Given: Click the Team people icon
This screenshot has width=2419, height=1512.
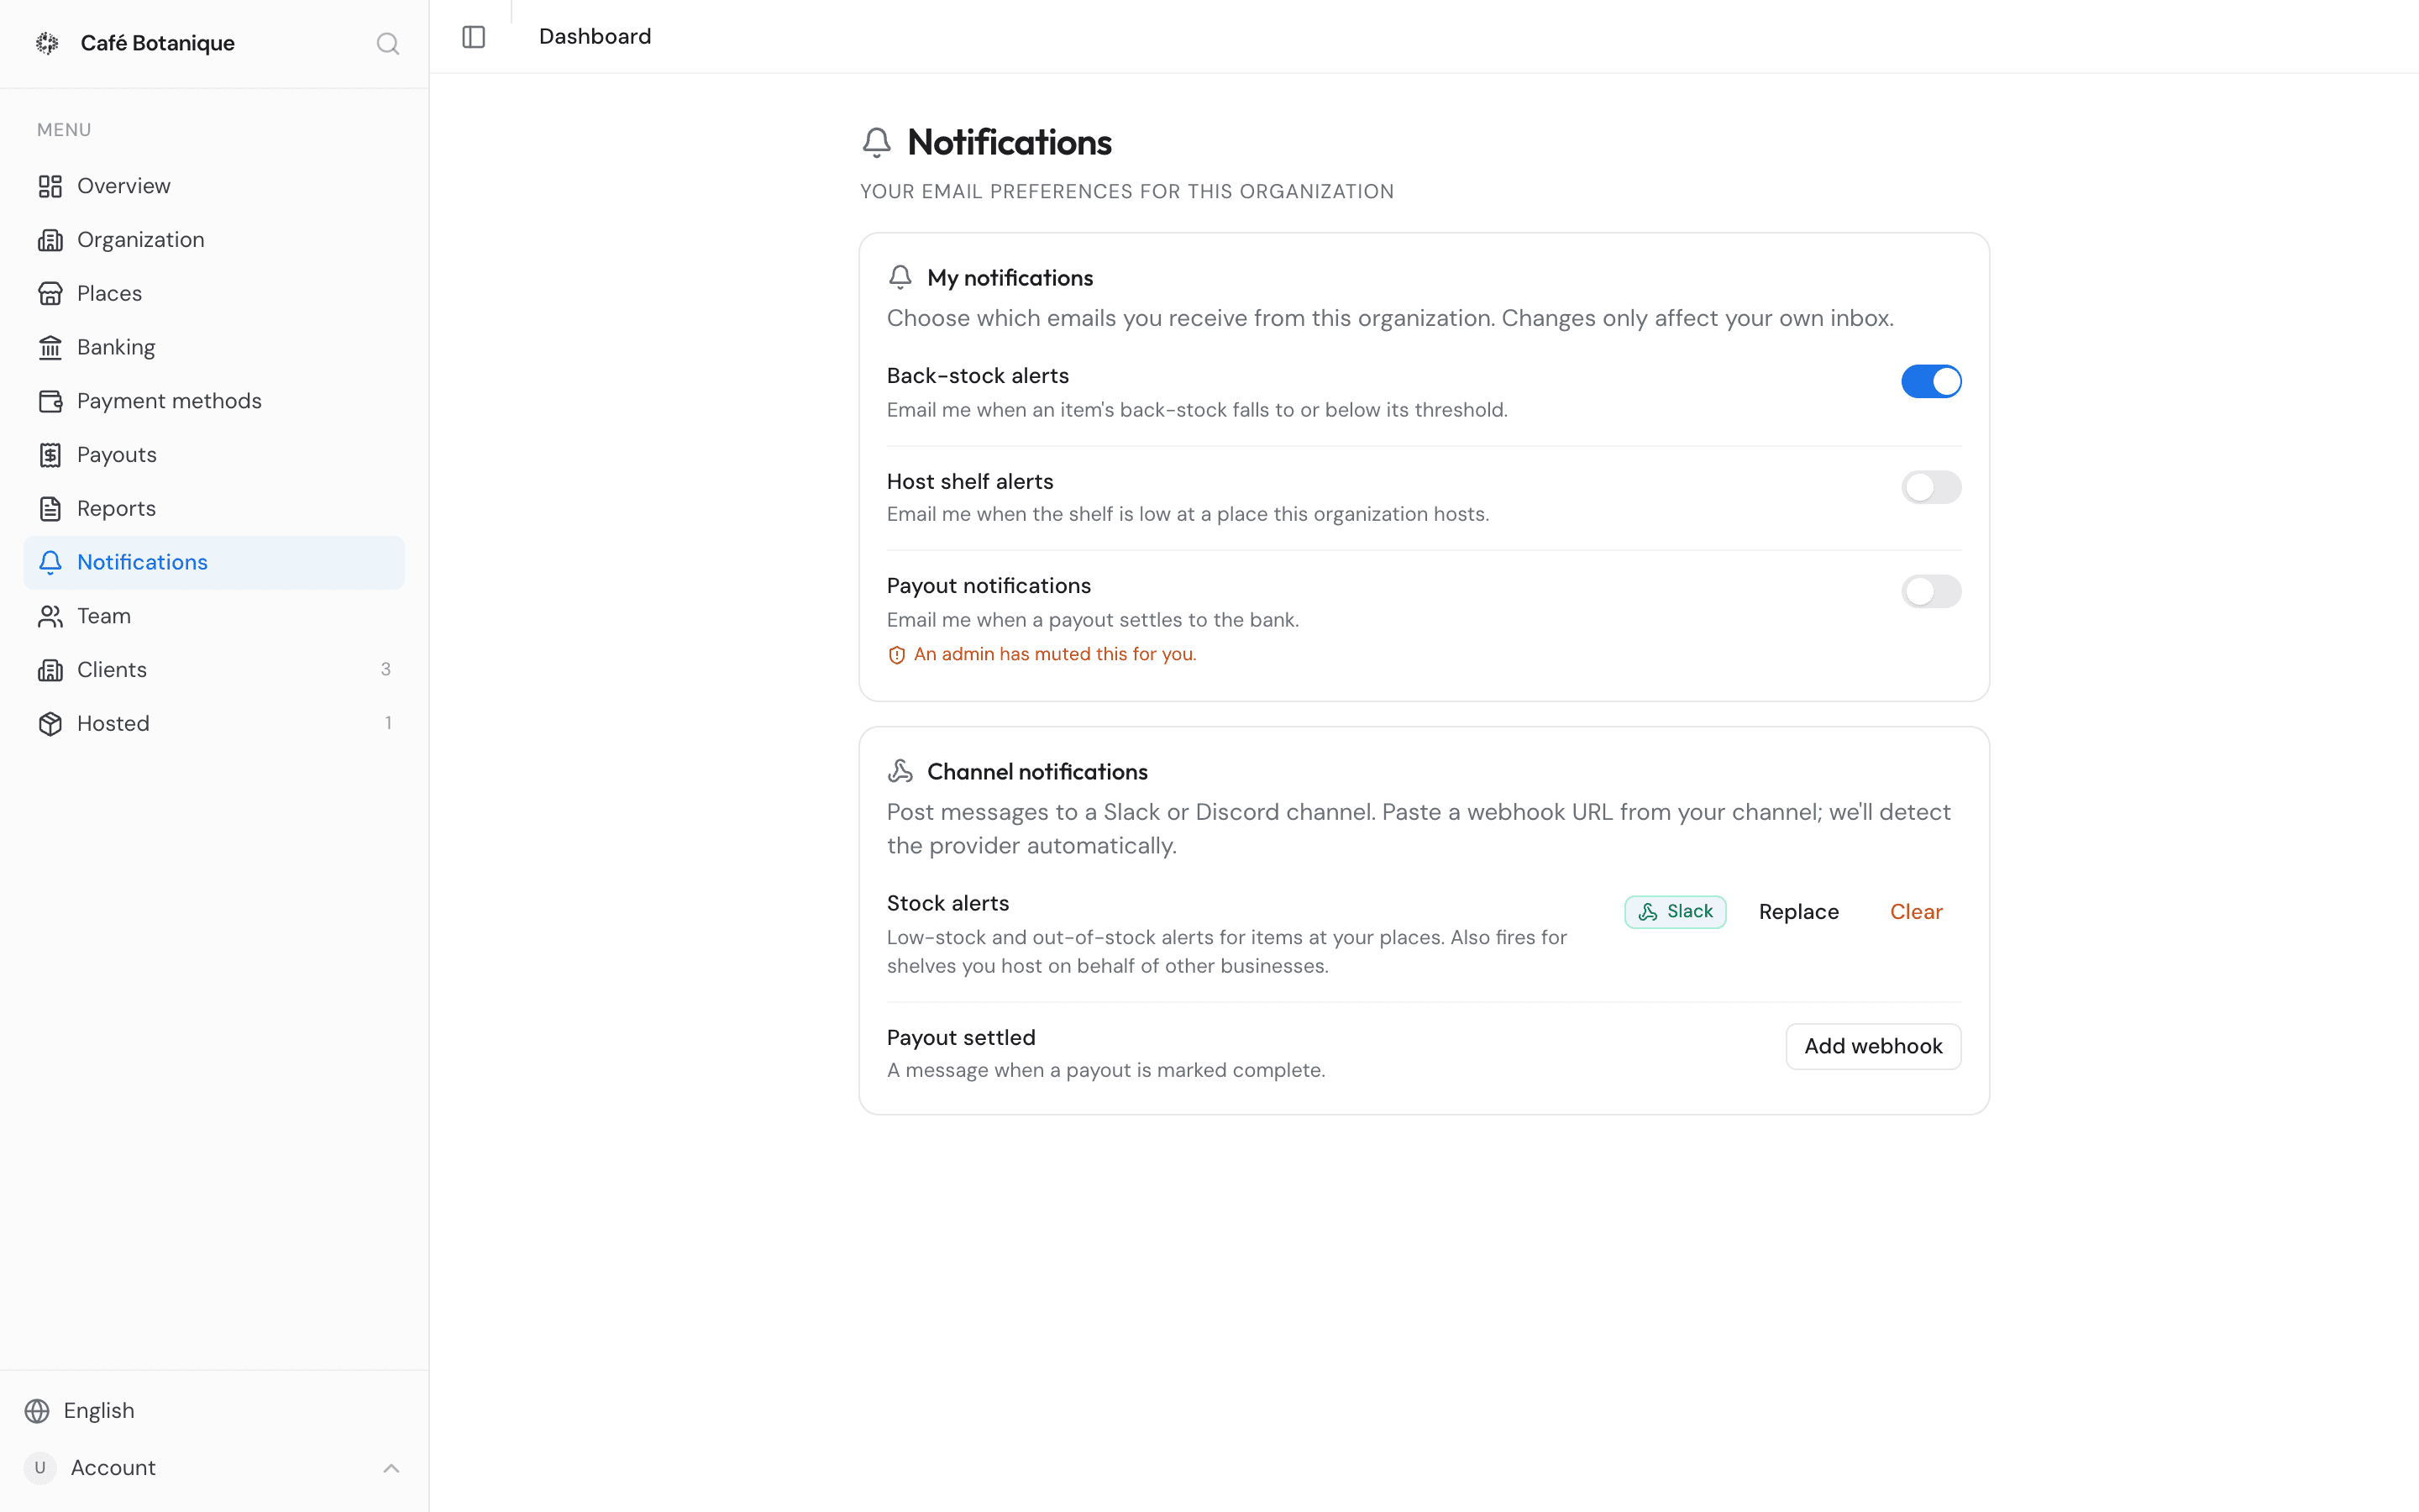Looking at the screenshot, I should click(x=50, y=616).
